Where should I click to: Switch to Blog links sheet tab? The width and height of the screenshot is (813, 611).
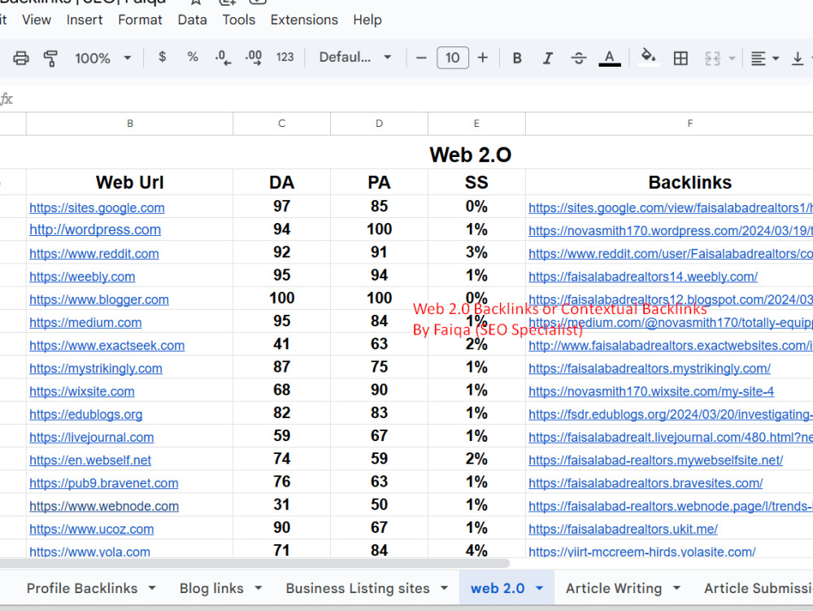[x=211, y=588]
